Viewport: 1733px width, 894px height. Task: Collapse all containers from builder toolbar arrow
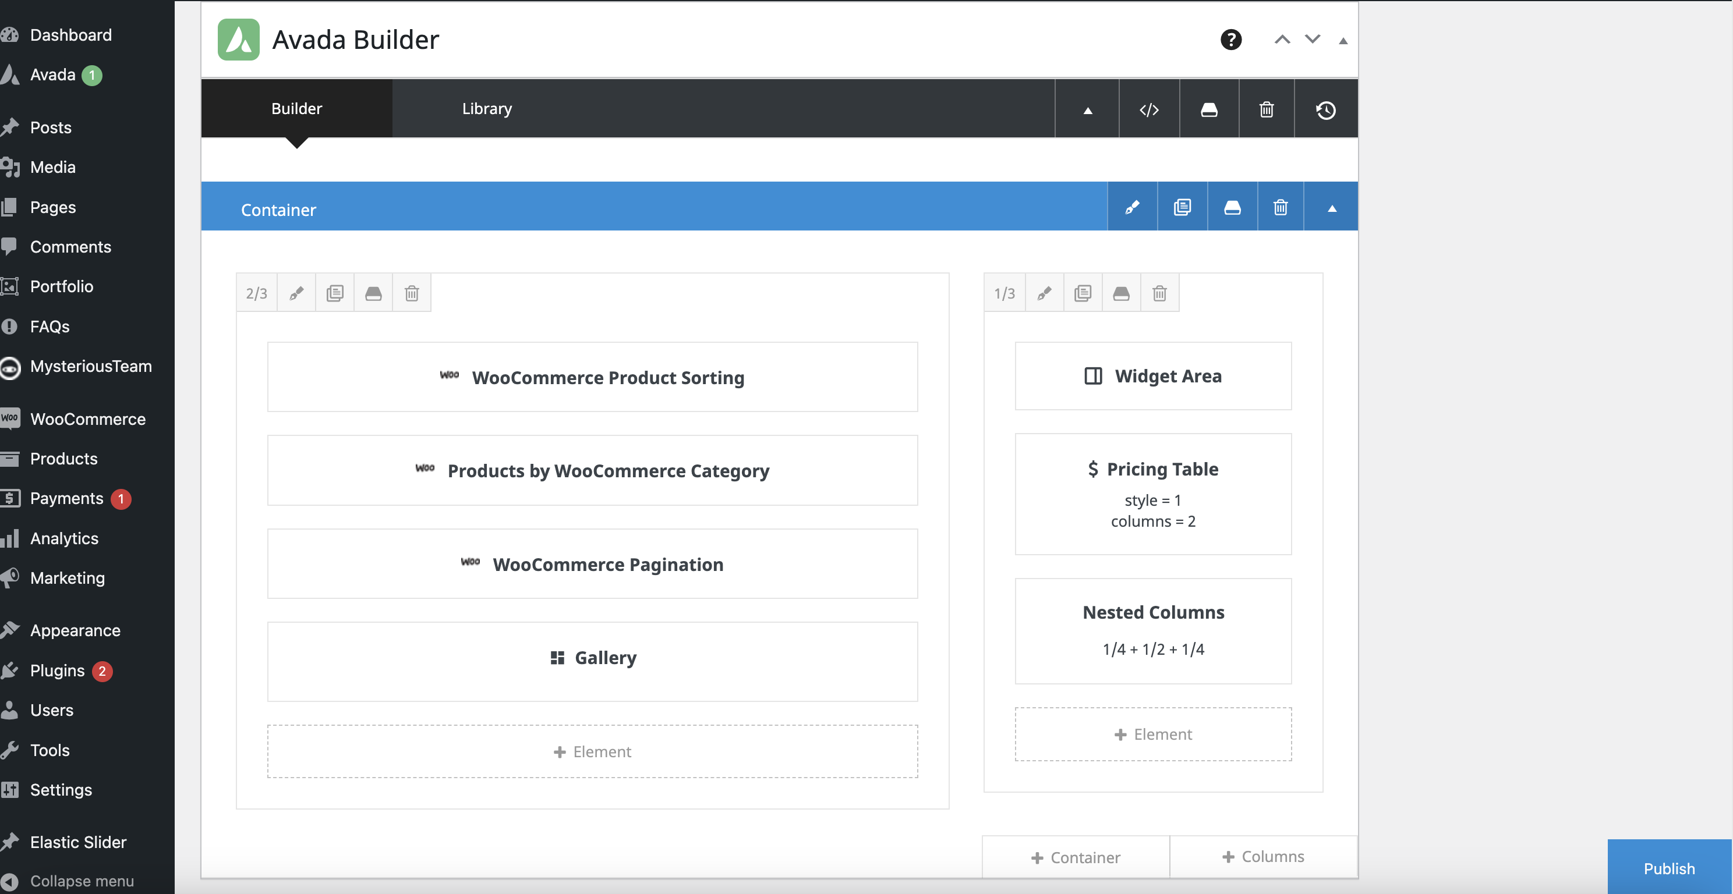tap(1087, 110)
